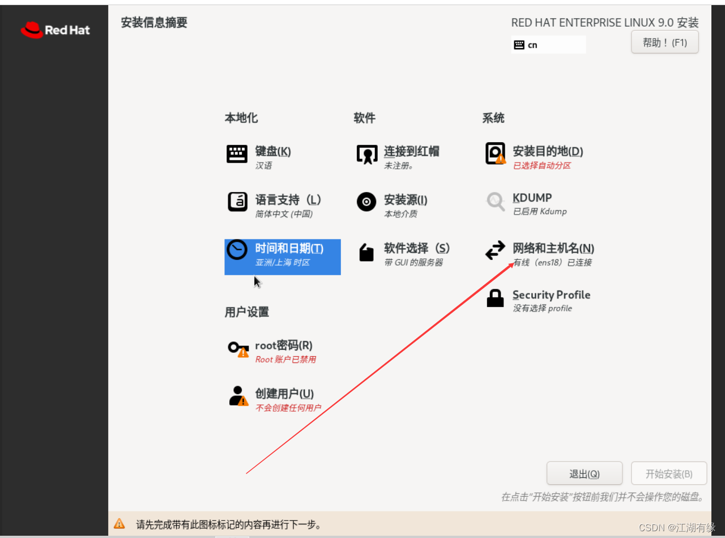Click the 帮助！(F1) help button
The image size is (725, 538).
pos(664,42)
